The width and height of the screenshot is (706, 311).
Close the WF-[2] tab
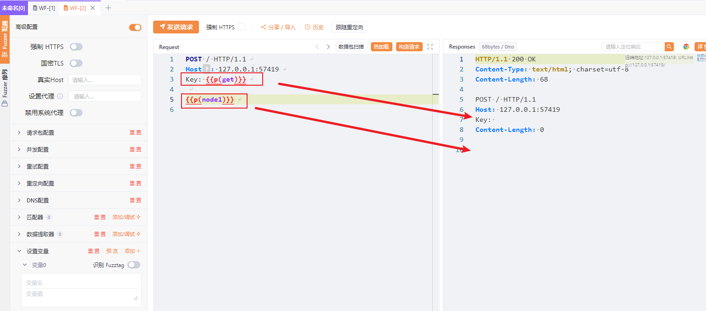coord(93,8)
